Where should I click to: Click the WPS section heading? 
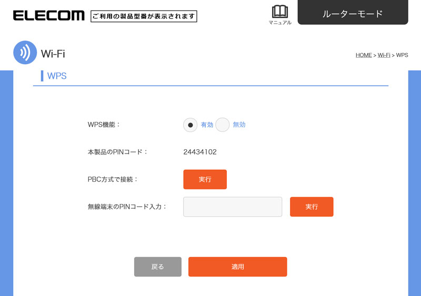tap(57, 76)
